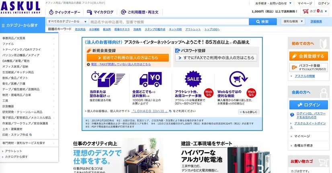
Task: Click the アスクルの特徴 link
Action: tap(305, 76)
